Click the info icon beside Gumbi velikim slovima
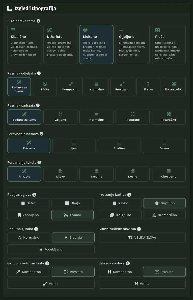Viewport: 193px width, 300px height. tap(139, 229)
